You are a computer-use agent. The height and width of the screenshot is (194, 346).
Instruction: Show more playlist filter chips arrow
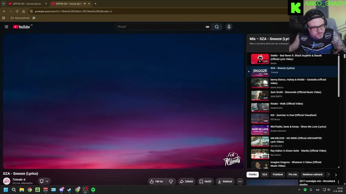(336, 175)
